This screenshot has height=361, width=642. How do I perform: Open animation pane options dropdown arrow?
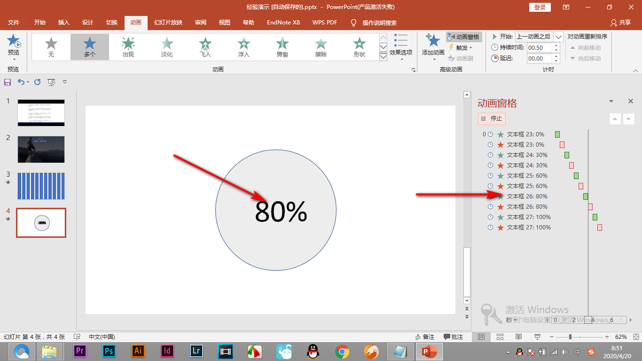[x=611, y=101]
